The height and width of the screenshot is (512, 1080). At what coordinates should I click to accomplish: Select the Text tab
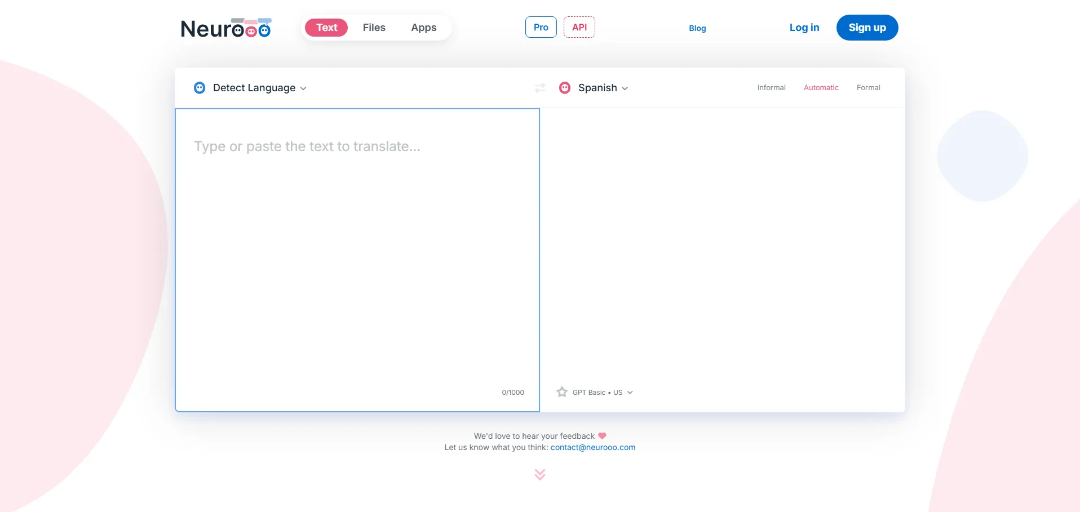326,28
